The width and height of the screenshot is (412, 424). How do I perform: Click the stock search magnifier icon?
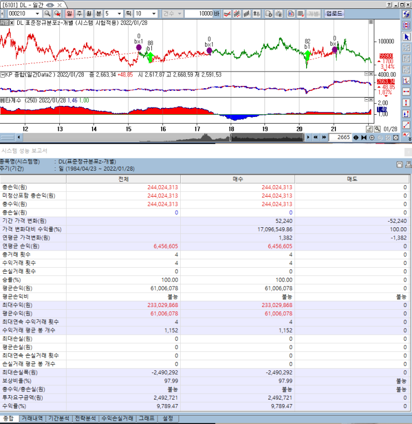(48, 13)
